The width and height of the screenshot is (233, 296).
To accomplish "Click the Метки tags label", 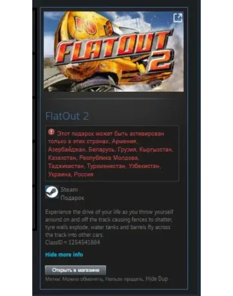I will 53,279.
